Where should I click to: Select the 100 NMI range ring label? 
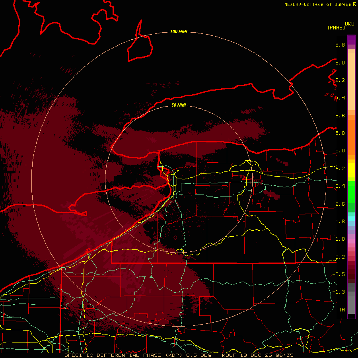pos(179,31)
